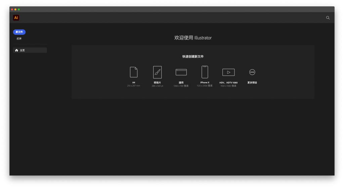Click the iPhone X preset label
This screenshot has height=188, width=344.
click(x=205, y=82)
